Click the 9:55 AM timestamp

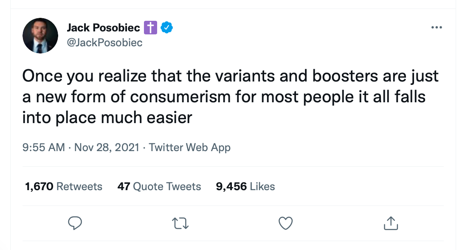point(43,148)
